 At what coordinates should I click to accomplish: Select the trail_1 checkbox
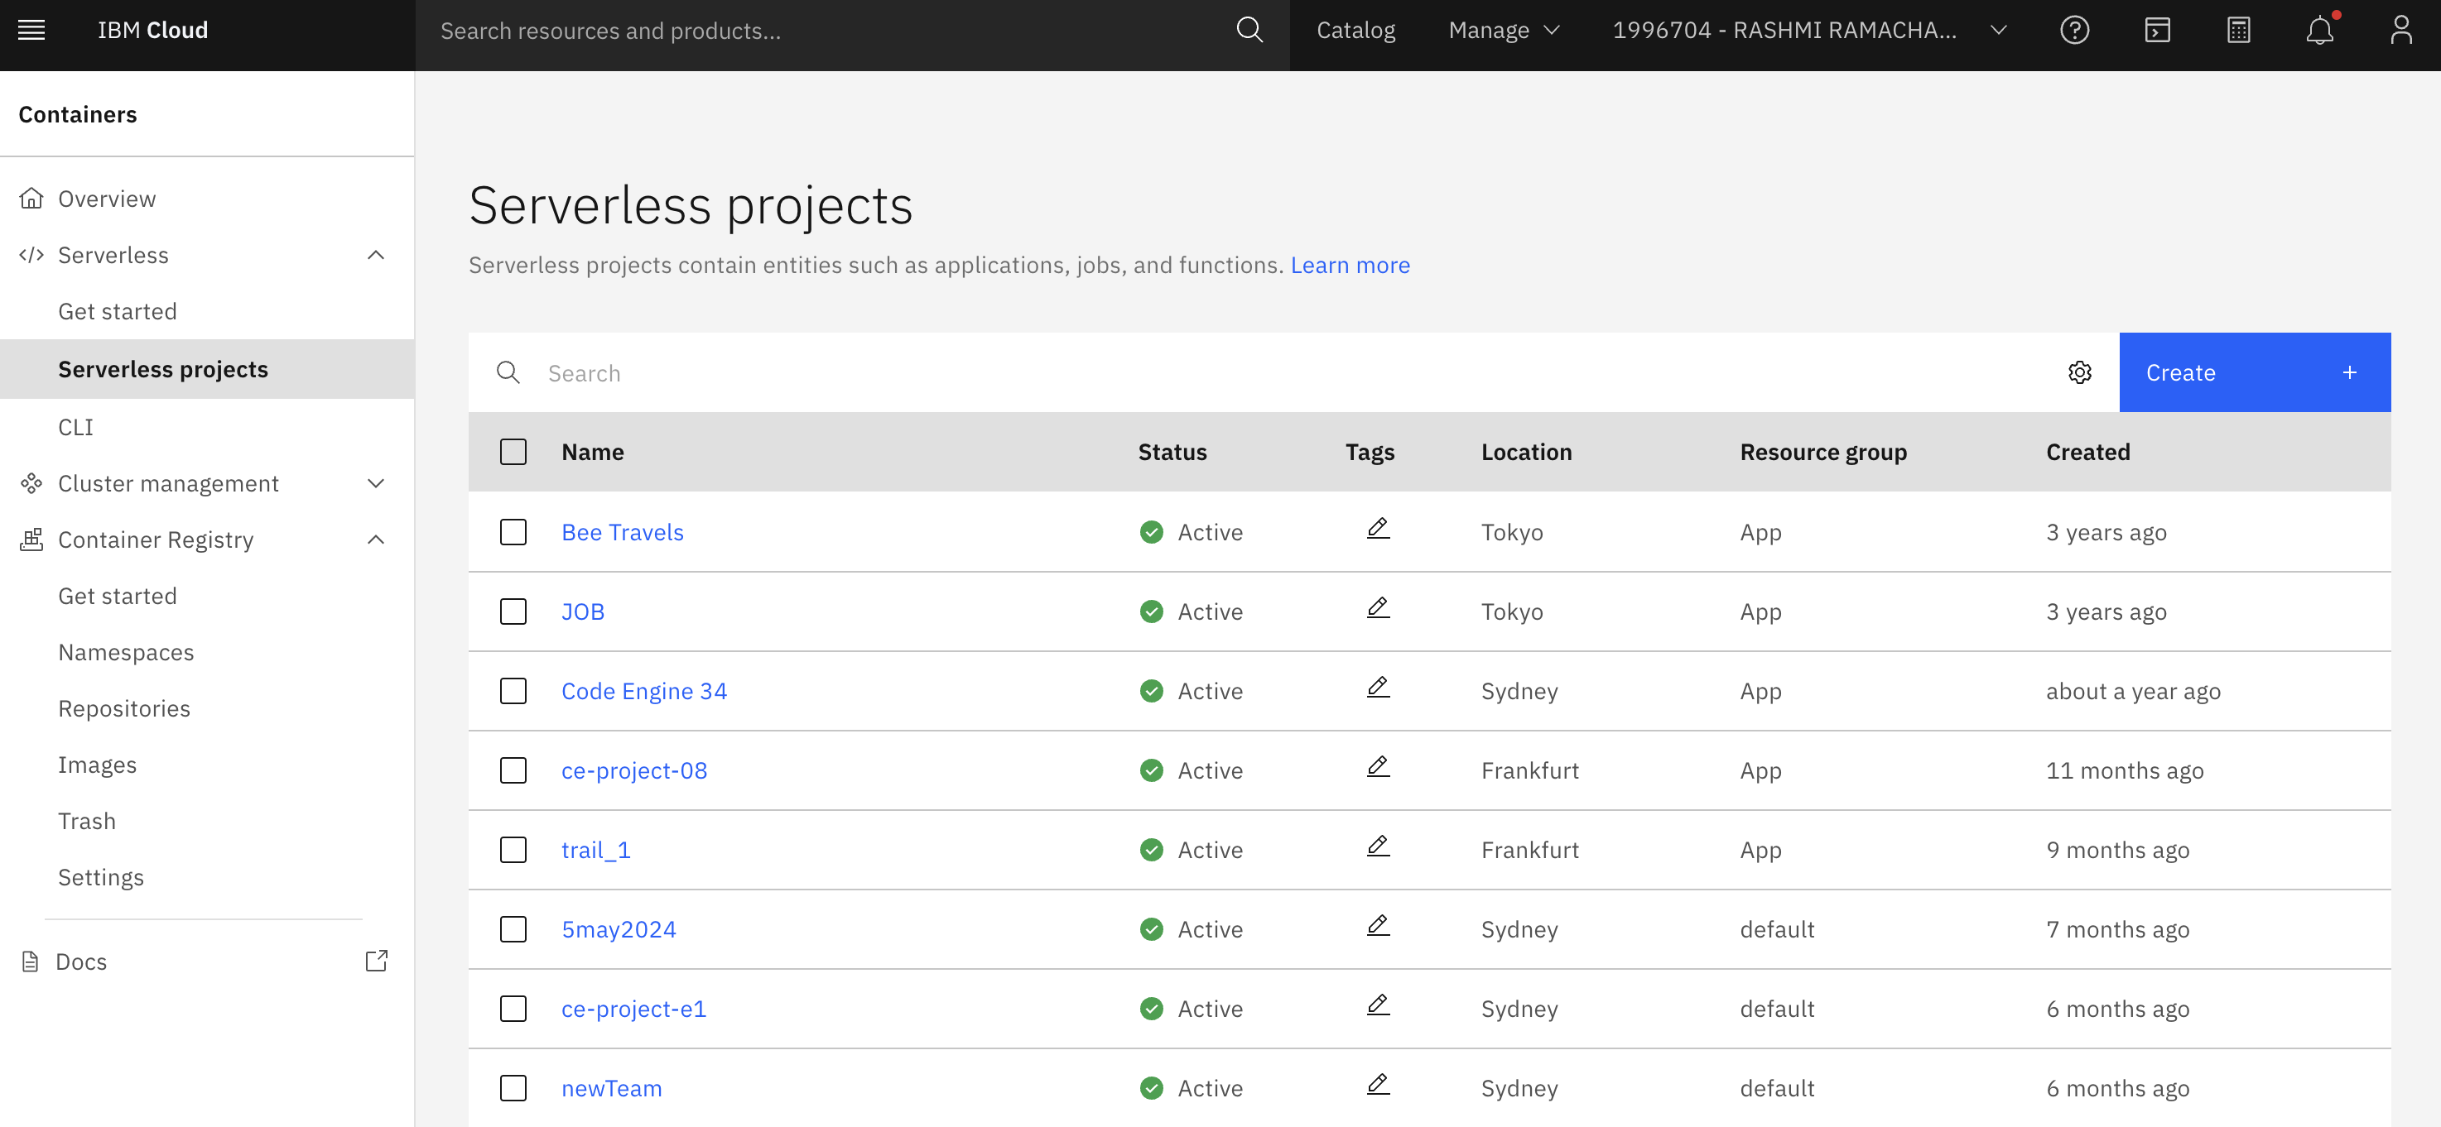(513, 851)
